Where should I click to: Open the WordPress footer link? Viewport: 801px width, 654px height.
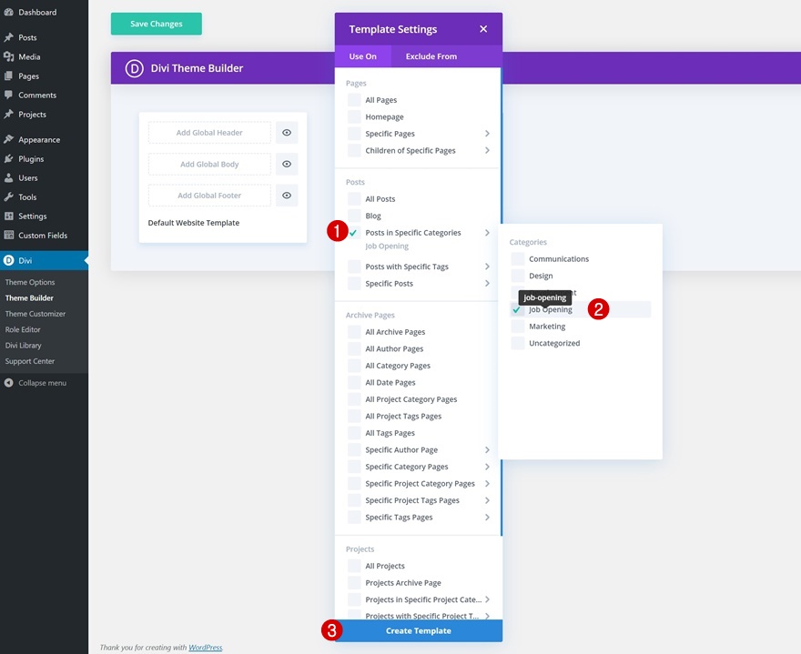click(x=206, y=648)
